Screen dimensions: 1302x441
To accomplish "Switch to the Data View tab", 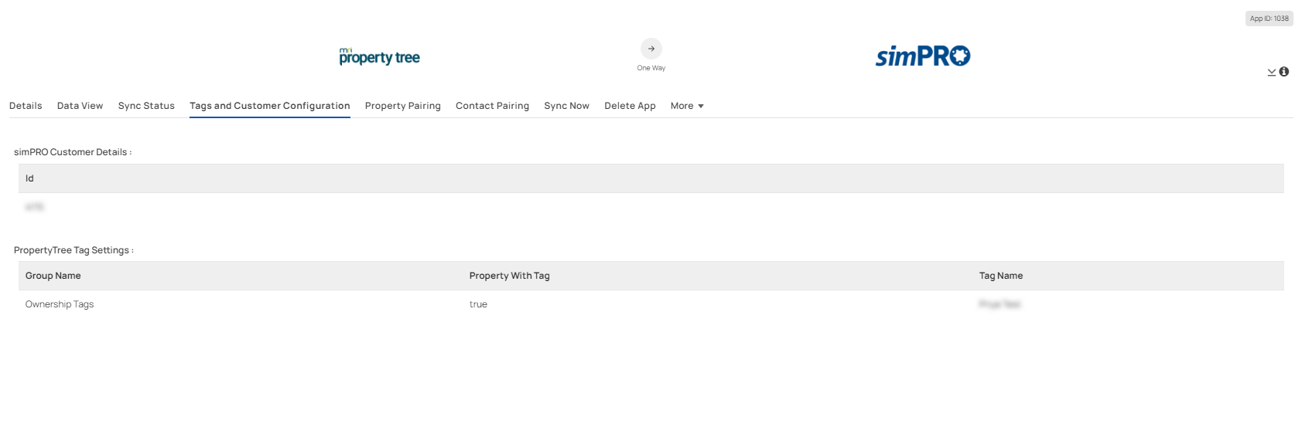I will (x=80, y=106).
